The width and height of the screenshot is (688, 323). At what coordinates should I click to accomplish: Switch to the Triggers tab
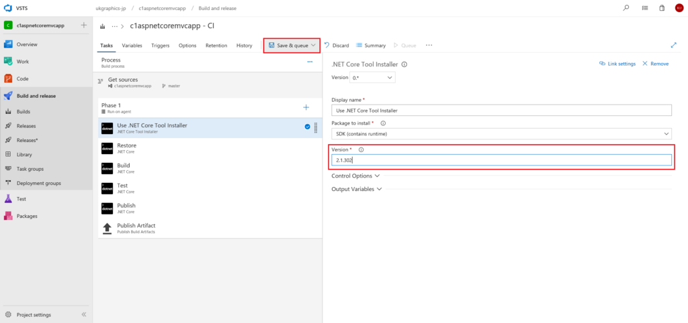pos(160,46)
